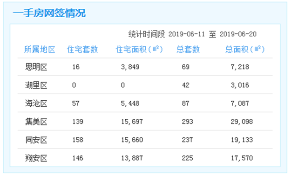Click the 住宅面积(㎡) column header

click(139, 50)
